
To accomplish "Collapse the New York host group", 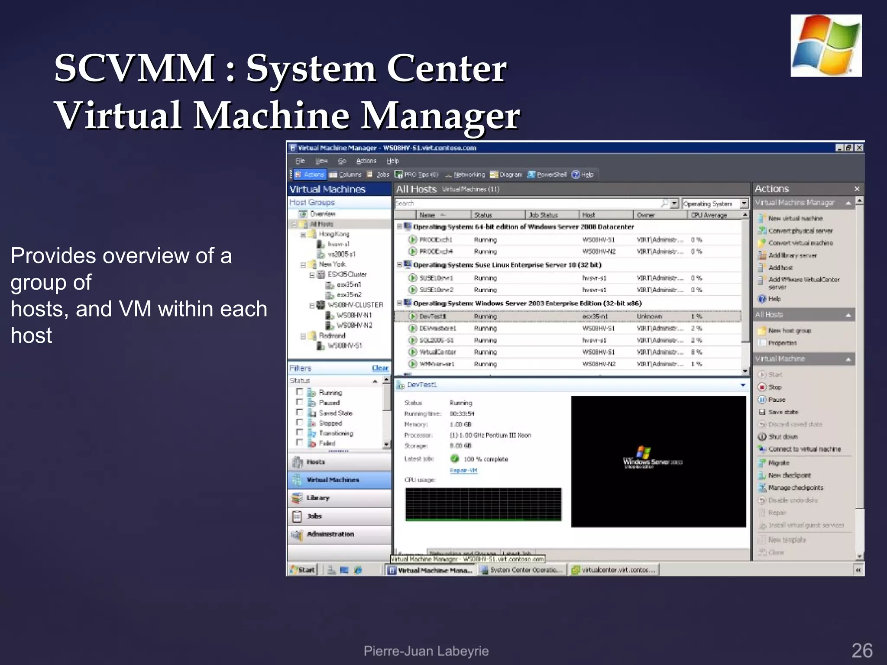I will pyautogui.click(x=303, y=265).
